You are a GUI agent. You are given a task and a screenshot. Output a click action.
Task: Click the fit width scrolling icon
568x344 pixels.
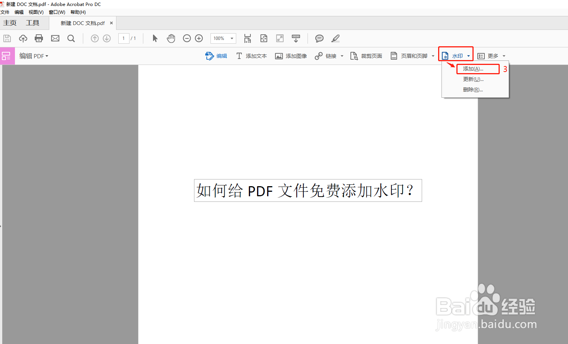247,38
